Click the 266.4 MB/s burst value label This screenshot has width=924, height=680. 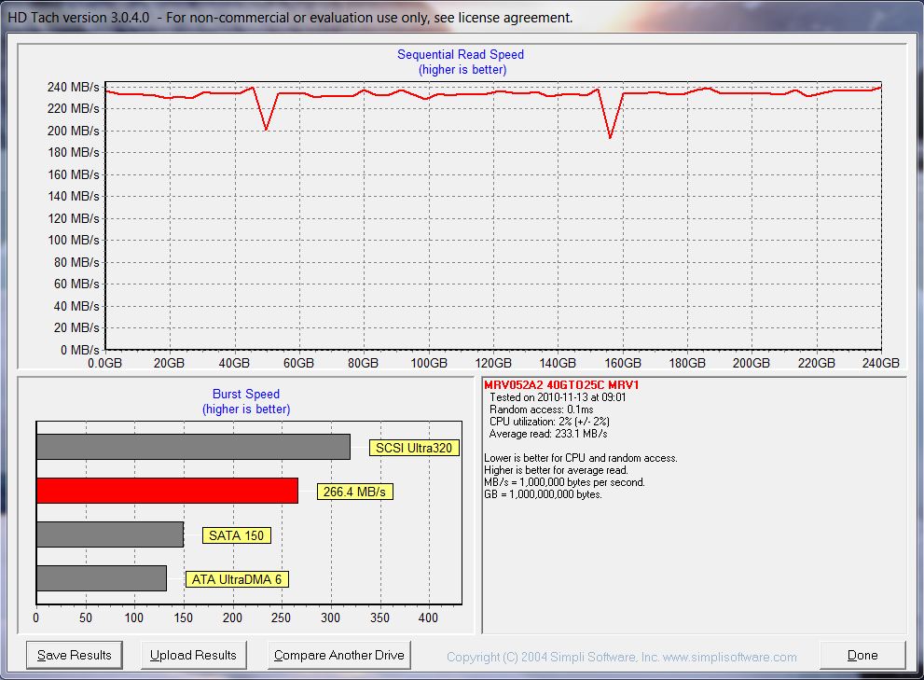tap(354, 492)
